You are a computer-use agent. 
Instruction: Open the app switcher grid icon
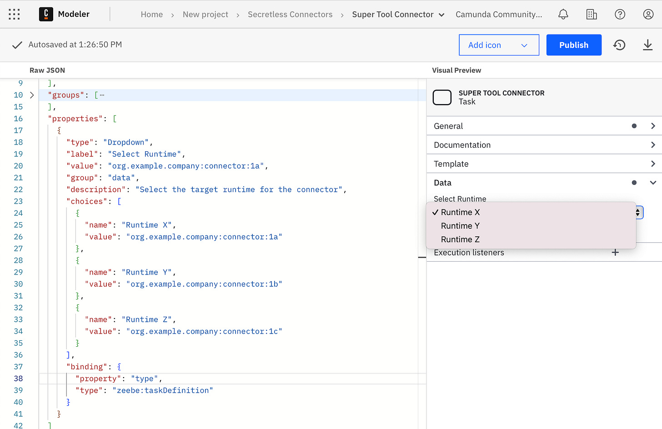[14, 14]
